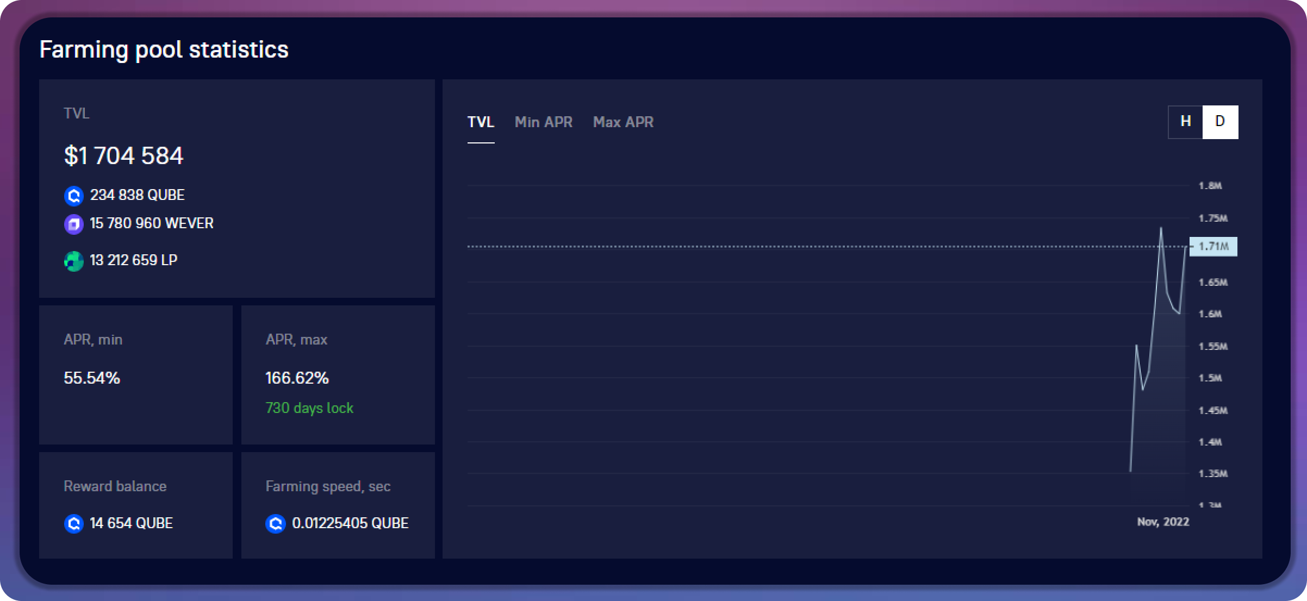Click the green LP token icon
This screenshot has width=1307, height=601.
73,261
